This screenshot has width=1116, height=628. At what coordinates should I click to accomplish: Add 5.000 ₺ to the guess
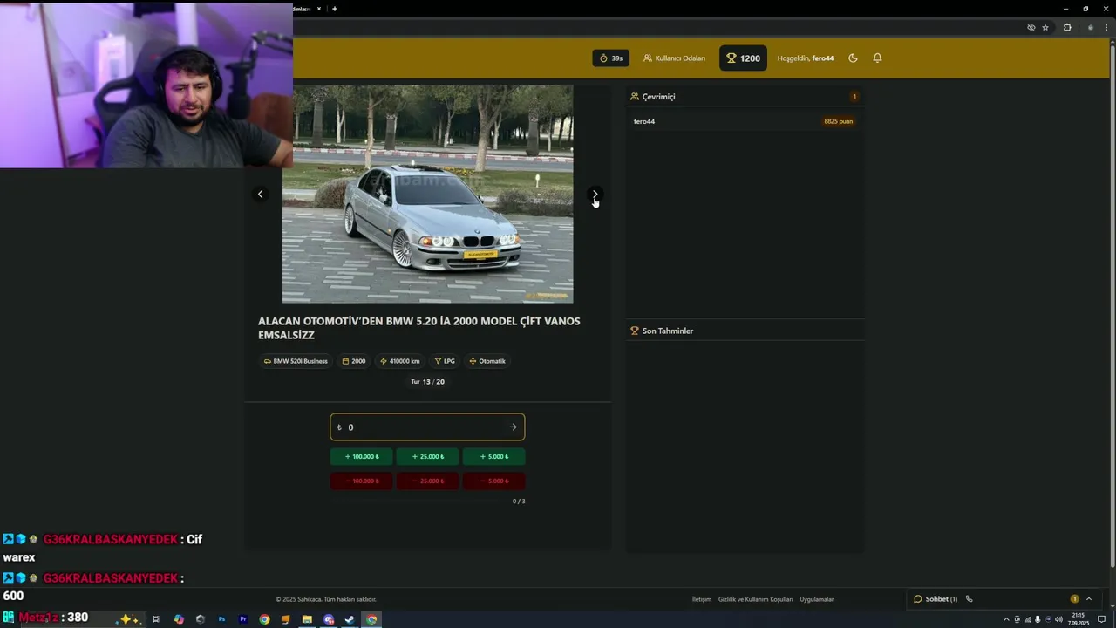point(493,456)
